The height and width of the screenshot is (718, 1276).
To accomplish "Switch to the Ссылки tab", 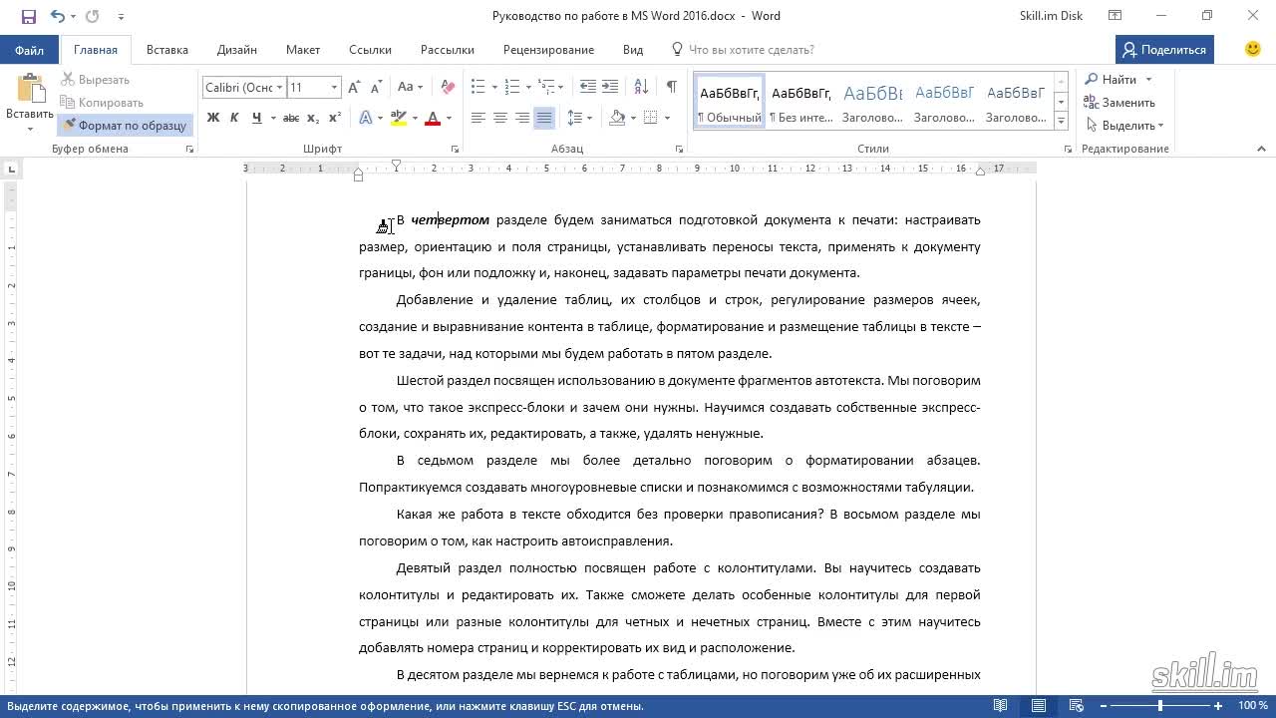I will [370, 49].
